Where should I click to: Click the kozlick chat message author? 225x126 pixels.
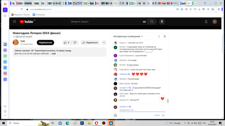point(122,47)
